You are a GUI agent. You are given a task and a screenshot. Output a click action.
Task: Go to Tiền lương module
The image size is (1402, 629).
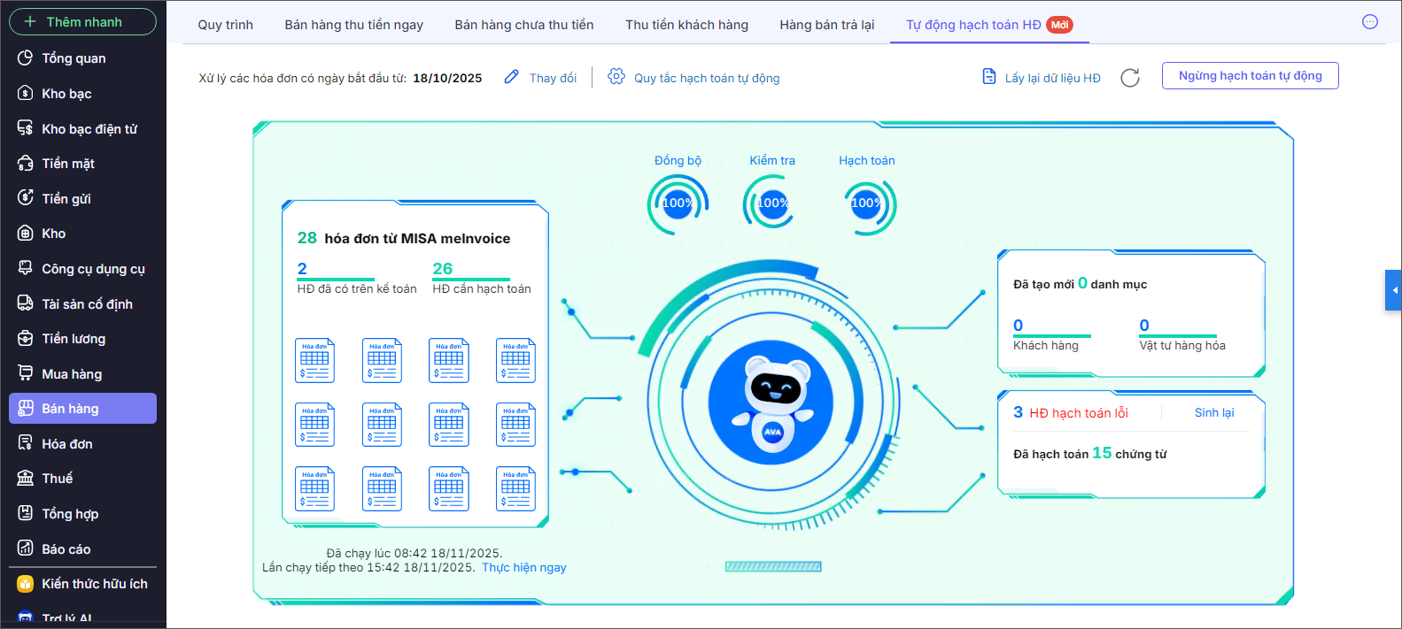tap(74, 339)
